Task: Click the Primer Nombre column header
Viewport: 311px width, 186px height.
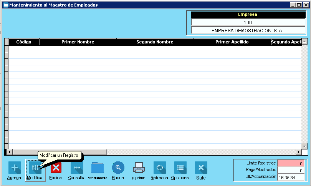Action: point(78,42)
